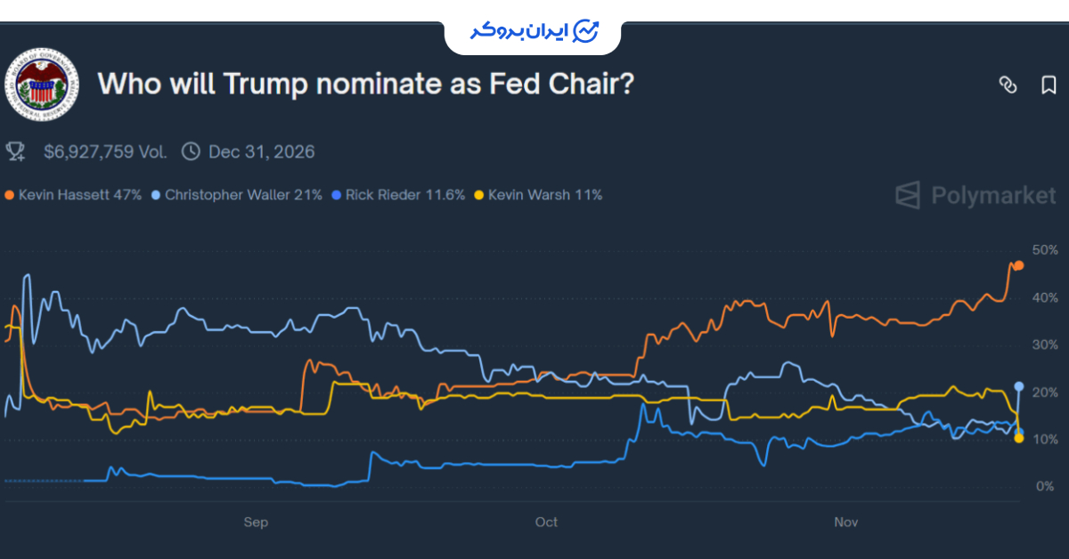Expand details for Kevin Warsh 11%
This screenshot has height=559, width=1069.
coord(542,195)
